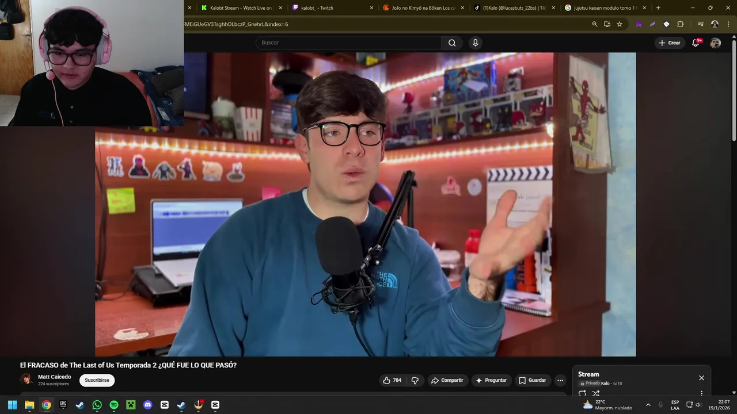The image size is (737, 414).
Task: Open Chrome media controls icon
Action: [701, 24]
